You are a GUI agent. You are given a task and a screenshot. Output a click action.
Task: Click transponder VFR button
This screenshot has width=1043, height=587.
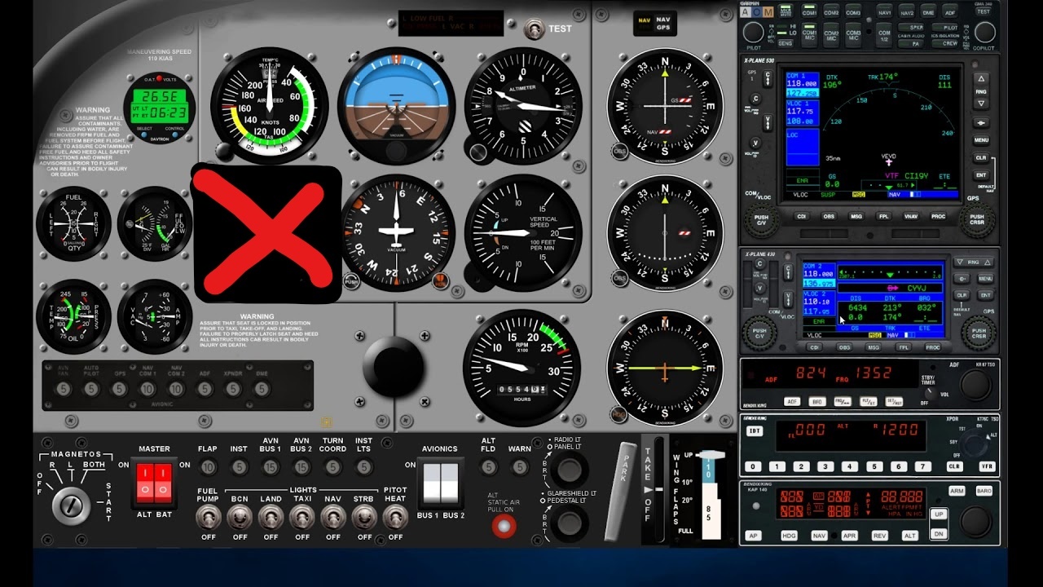point(987,466)
